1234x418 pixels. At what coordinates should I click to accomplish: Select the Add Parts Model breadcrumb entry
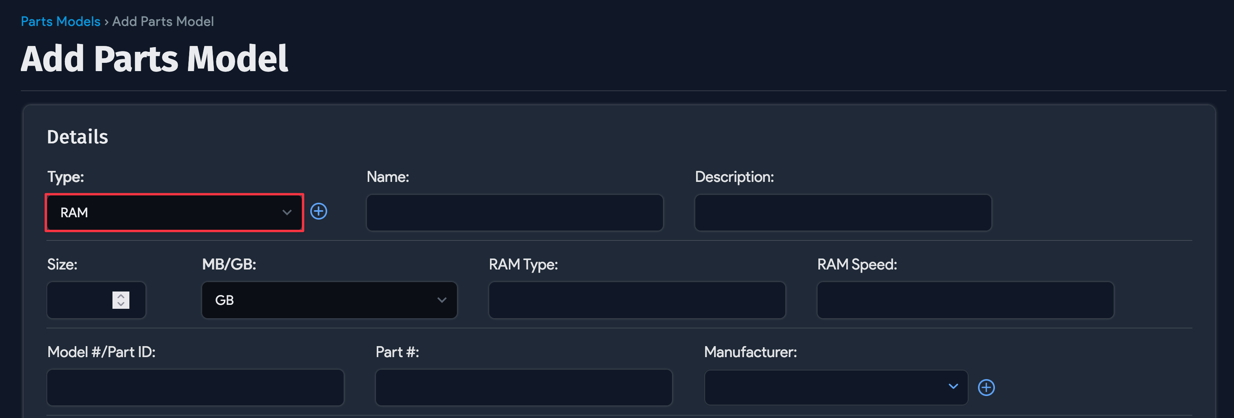pyautogui.click(x=162, y=21)
